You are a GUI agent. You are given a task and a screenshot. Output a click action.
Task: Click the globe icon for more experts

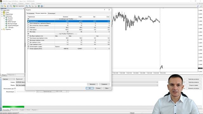pos(6,28)
